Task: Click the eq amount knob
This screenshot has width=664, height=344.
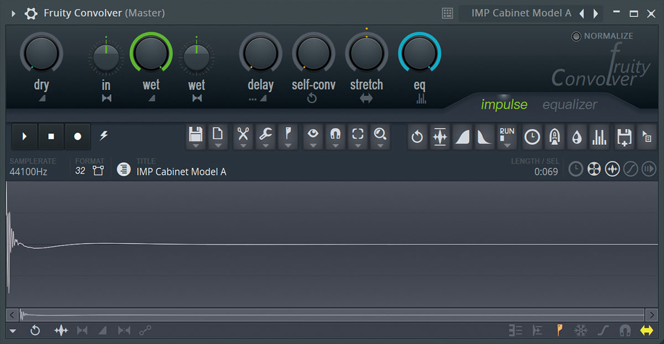Action: coord(419,53)
